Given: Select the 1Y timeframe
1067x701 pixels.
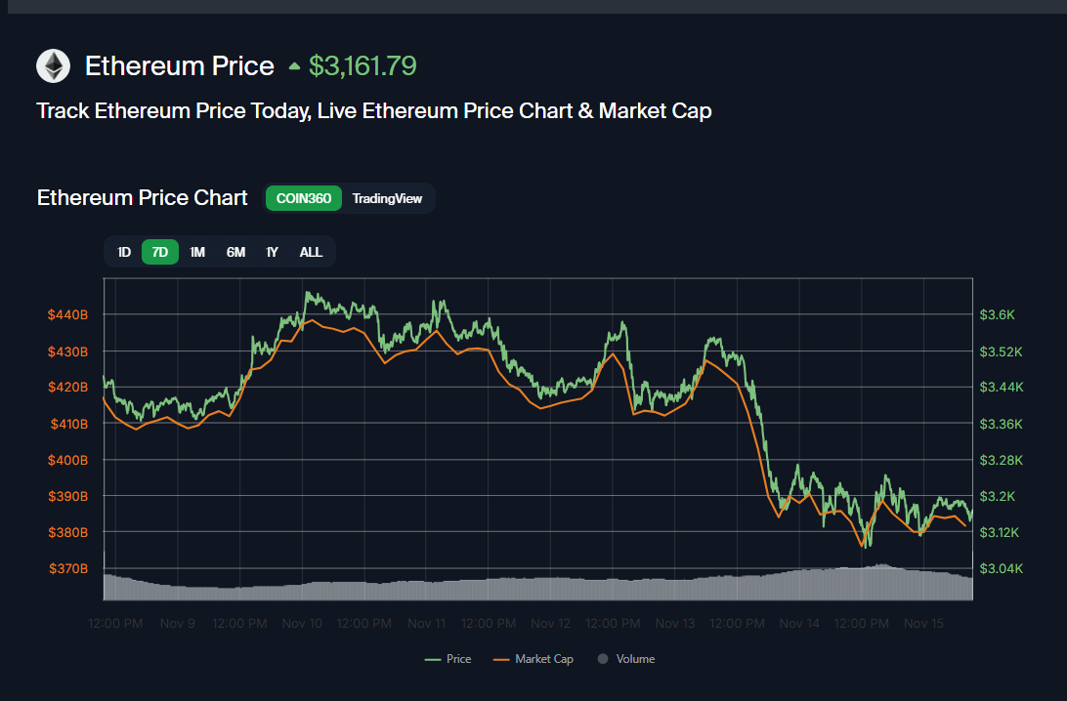Looking at the screenshot, I should click(272, 252).
